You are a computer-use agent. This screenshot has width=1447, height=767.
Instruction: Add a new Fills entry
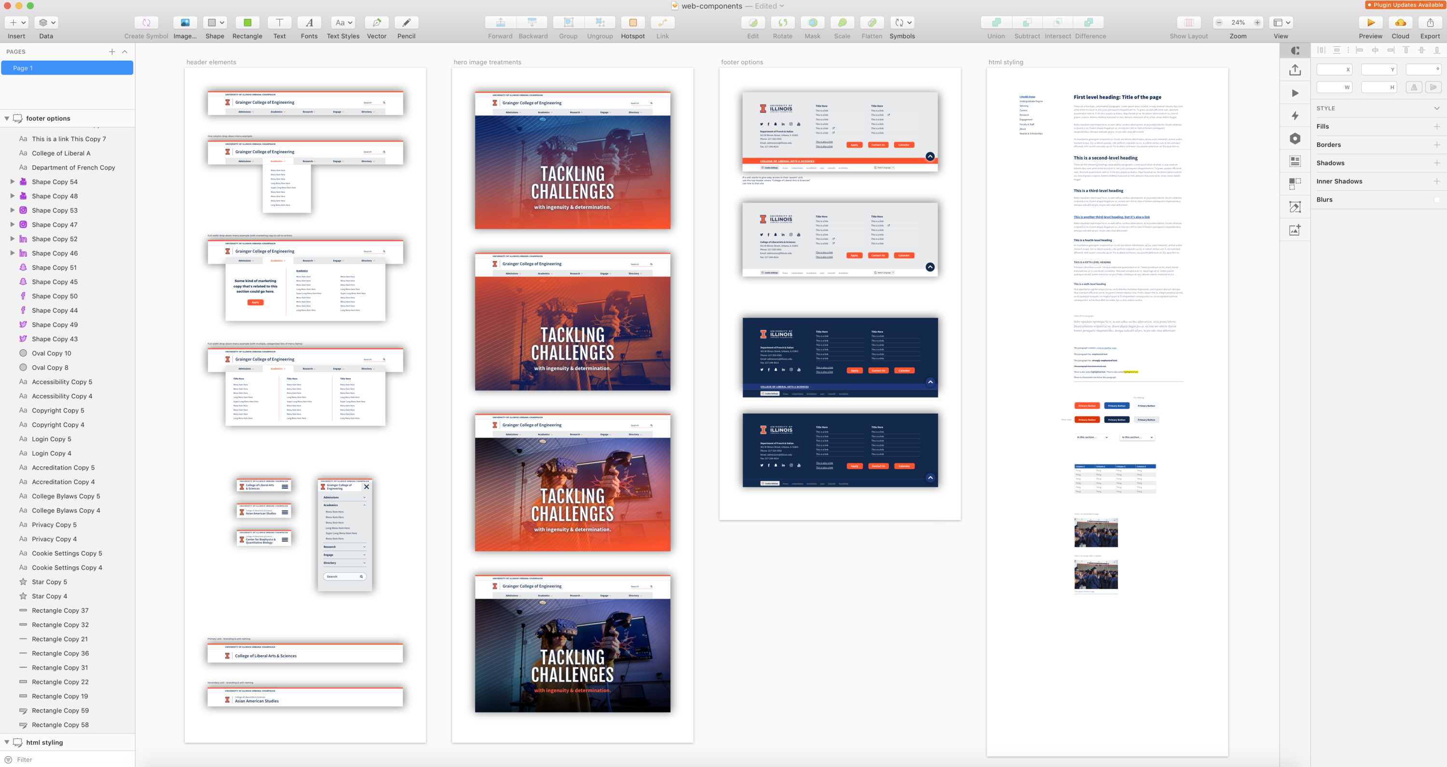click(1436, 126)
